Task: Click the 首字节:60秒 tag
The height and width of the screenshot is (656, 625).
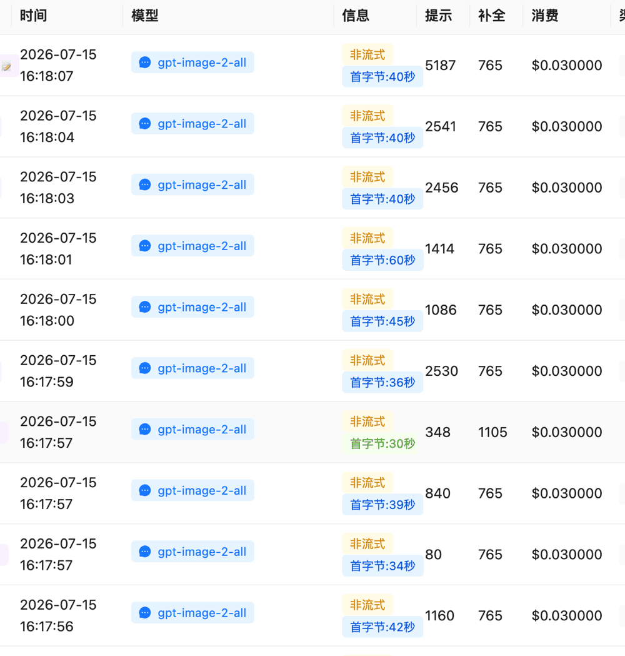Action: [382, 260]
